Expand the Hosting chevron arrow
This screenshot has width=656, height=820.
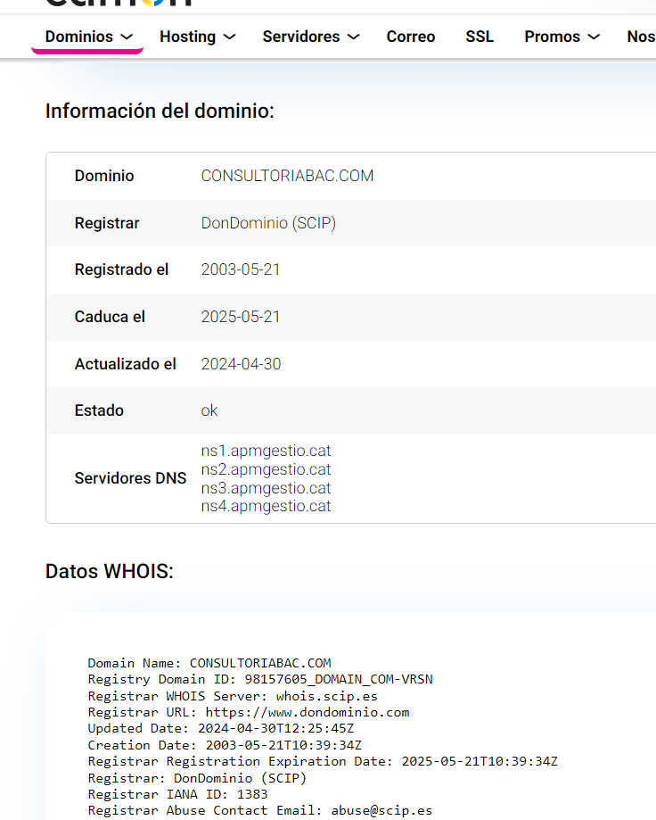[x=229, y=37]
